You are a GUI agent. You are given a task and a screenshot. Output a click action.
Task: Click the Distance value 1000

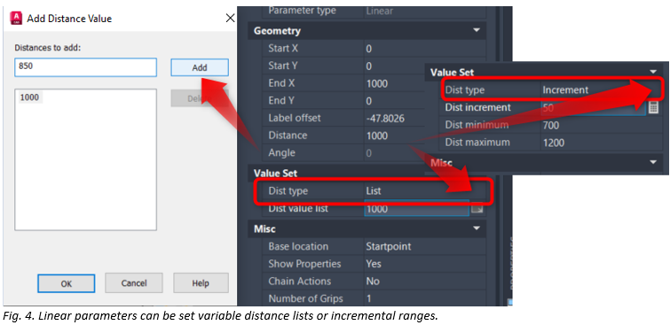click(x=377, y=135)
